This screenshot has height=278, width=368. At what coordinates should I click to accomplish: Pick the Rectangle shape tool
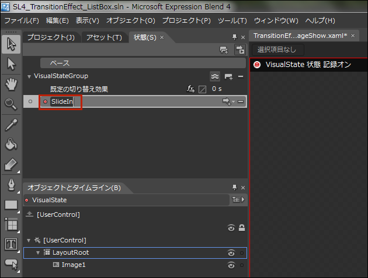pyautogui.click(x=11, y=205)
